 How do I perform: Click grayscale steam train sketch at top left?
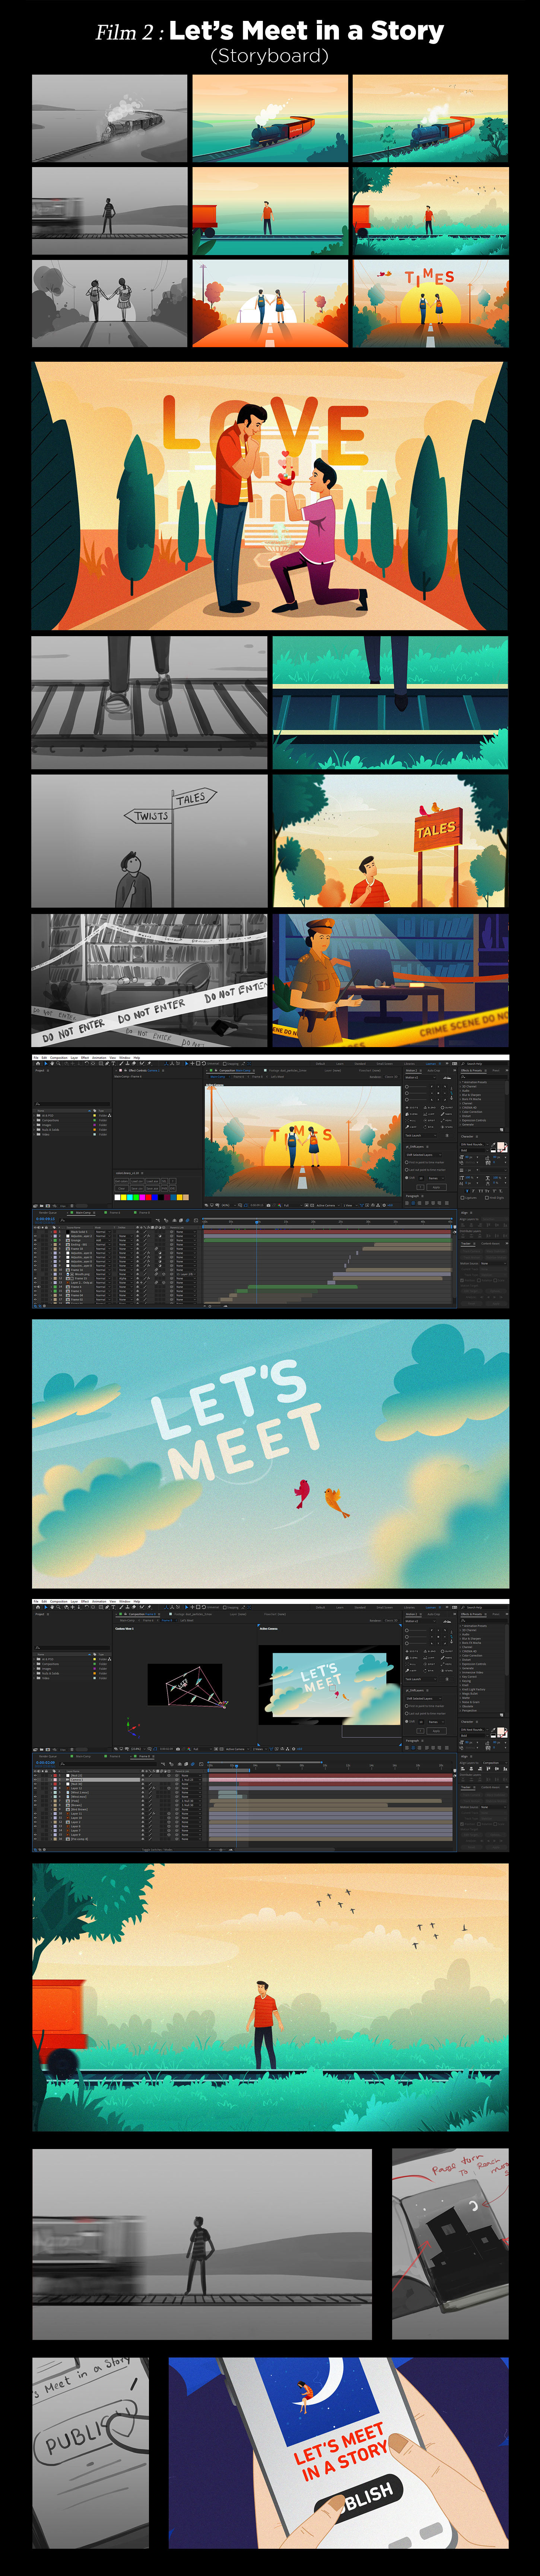[x=110, y=118]
